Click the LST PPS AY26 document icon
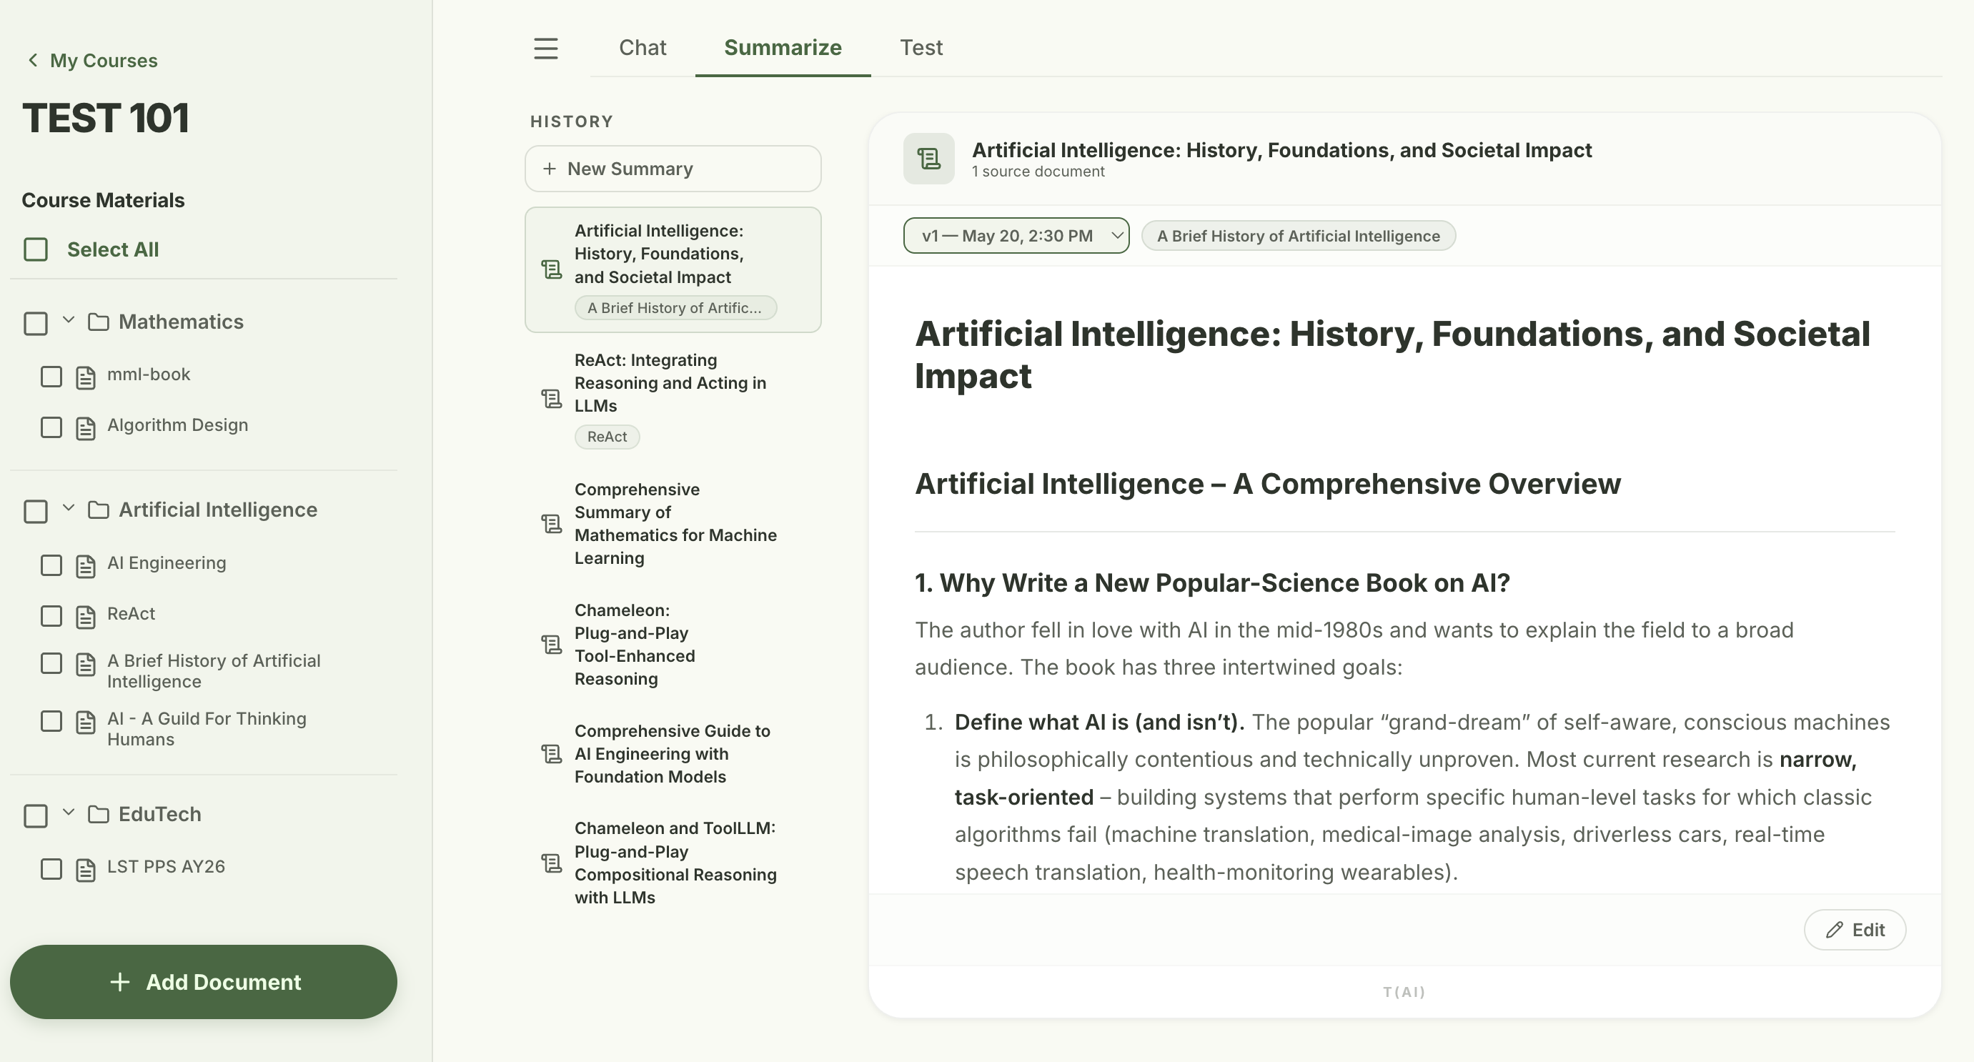Viewport: 1974px width, 1062px height. pos(86,870)
